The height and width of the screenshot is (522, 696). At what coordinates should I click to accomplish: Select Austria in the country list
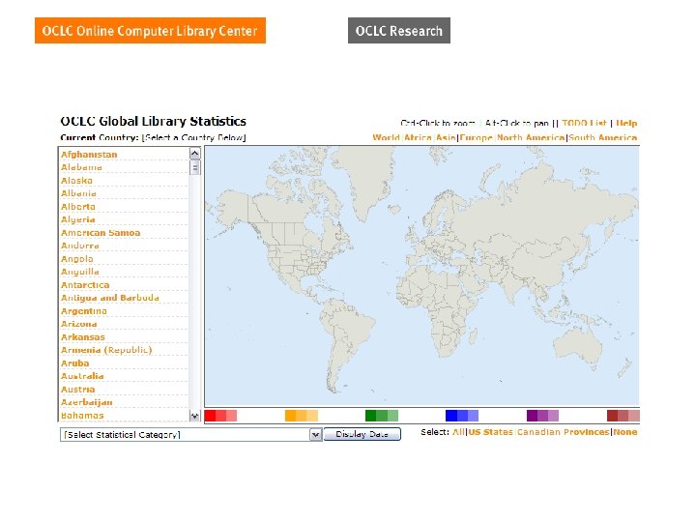tap(77, 390)
